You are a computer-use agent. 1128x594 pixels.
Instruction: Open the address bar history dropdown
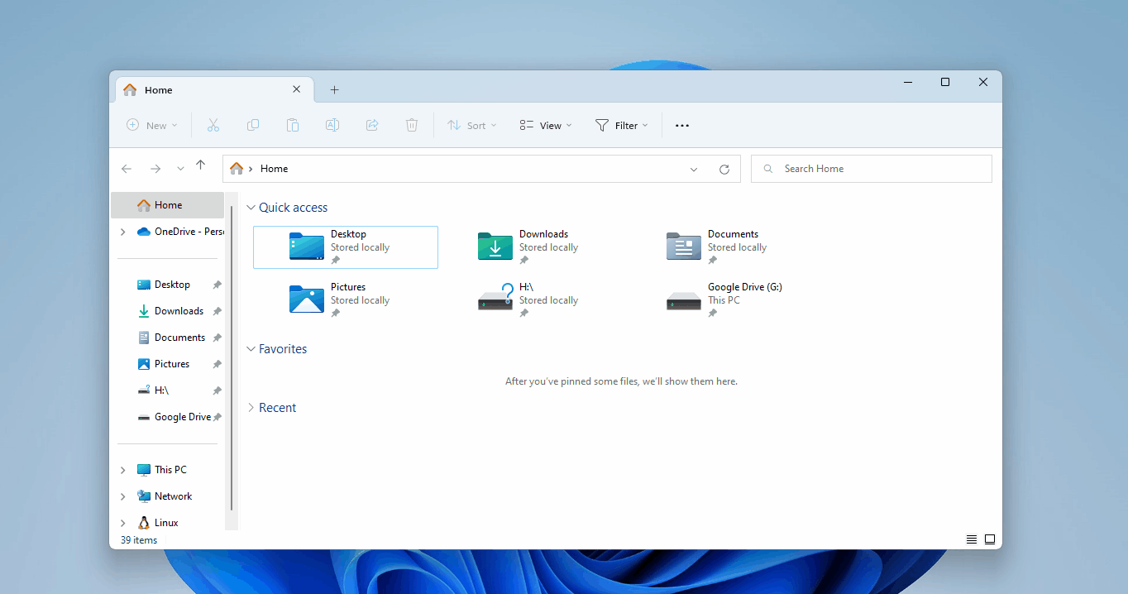point(694,169)
